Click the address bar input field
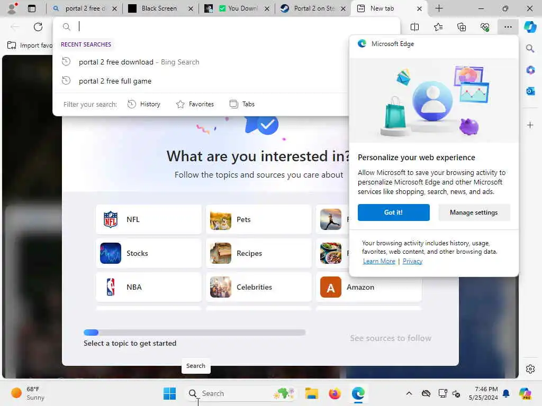Image resolution: width=542 pixels, height=406 pixels. pos(227,26)
